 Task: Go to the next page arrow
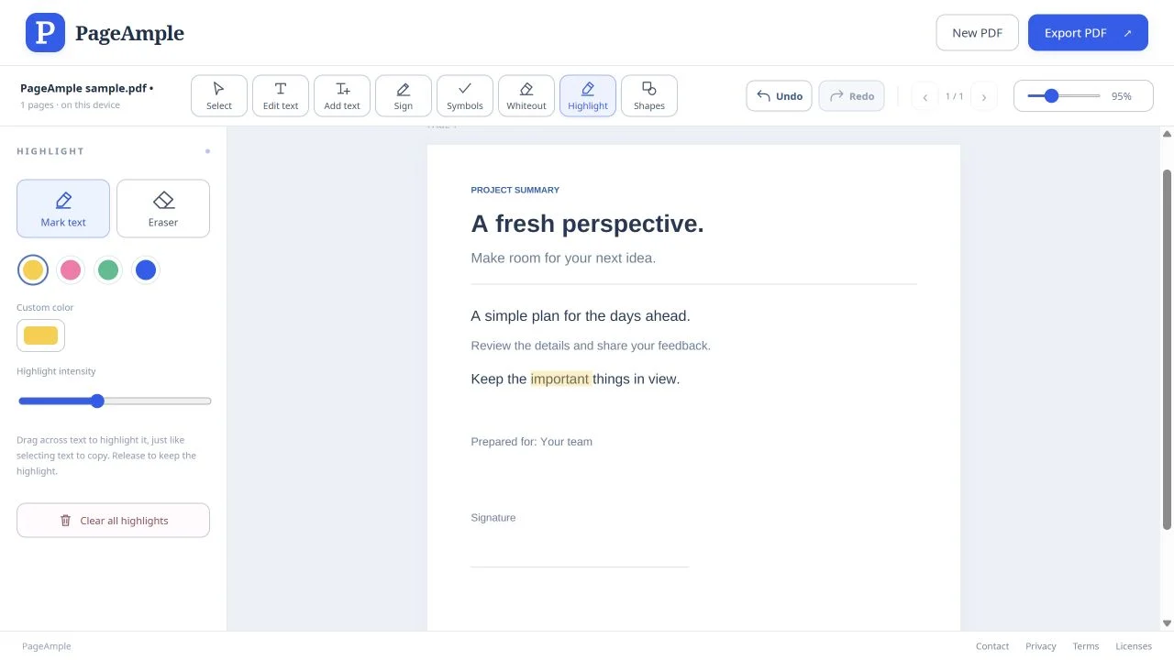coord(984,96)
